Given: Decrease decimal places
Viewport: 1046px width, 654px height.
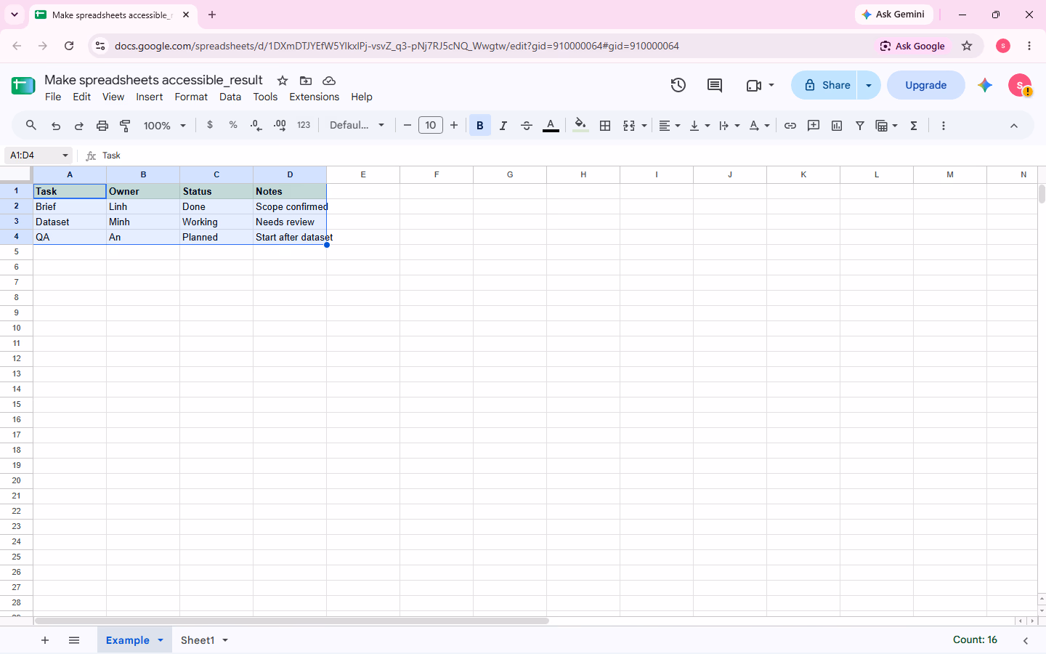Looking at the screenshot, I should (256, 126).
